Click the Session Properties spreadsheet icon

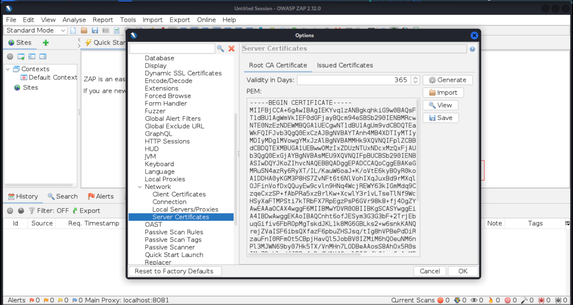click(117, 31)
